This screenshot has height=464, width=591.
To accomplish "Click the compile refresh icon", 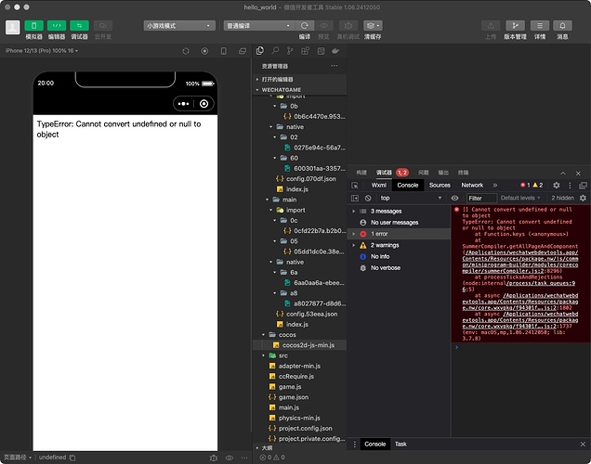I will pos(305,26).
